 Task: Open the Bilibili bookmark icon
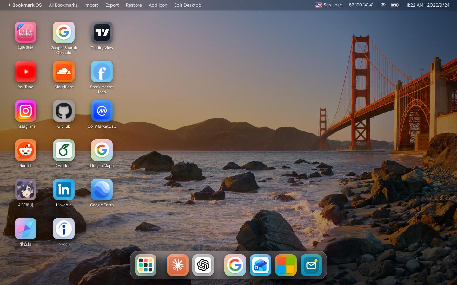pyautogui.click(x=26, y=32)
